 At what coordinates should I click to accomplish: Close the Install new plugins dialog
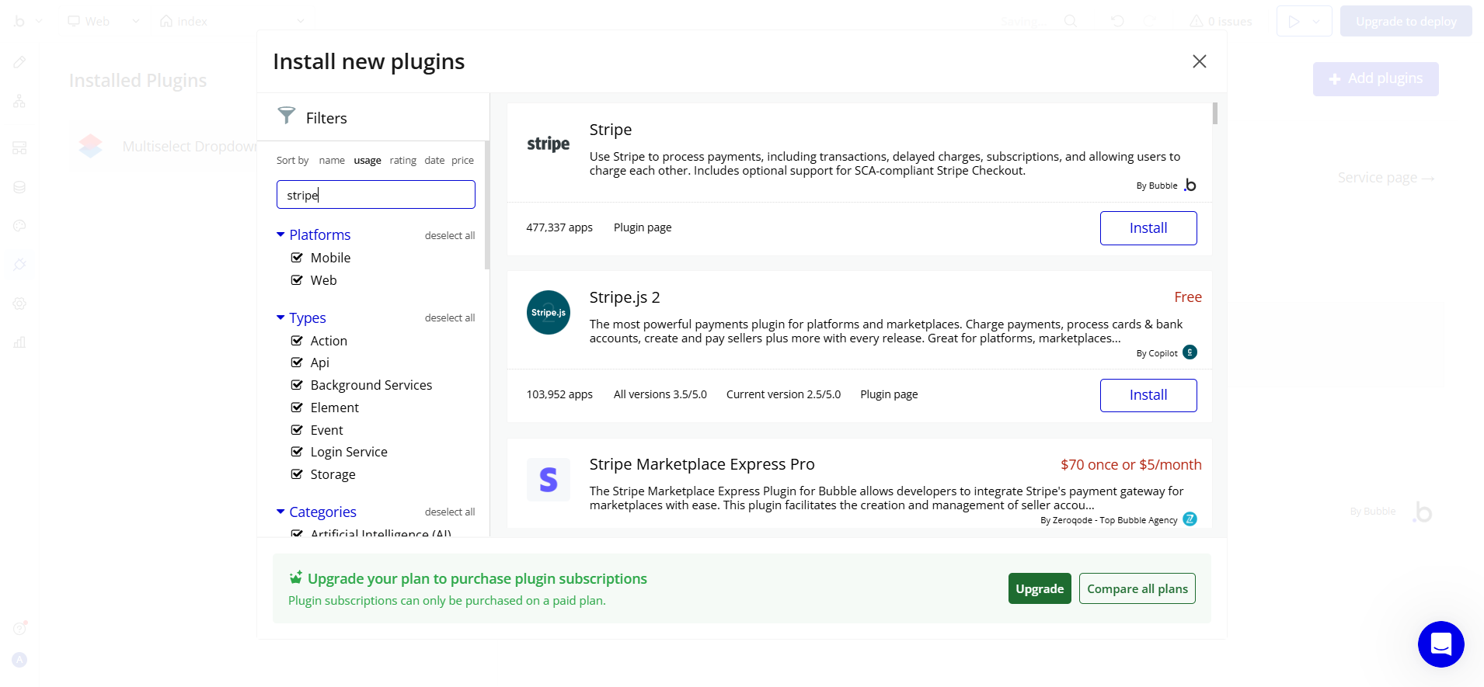1199,61
